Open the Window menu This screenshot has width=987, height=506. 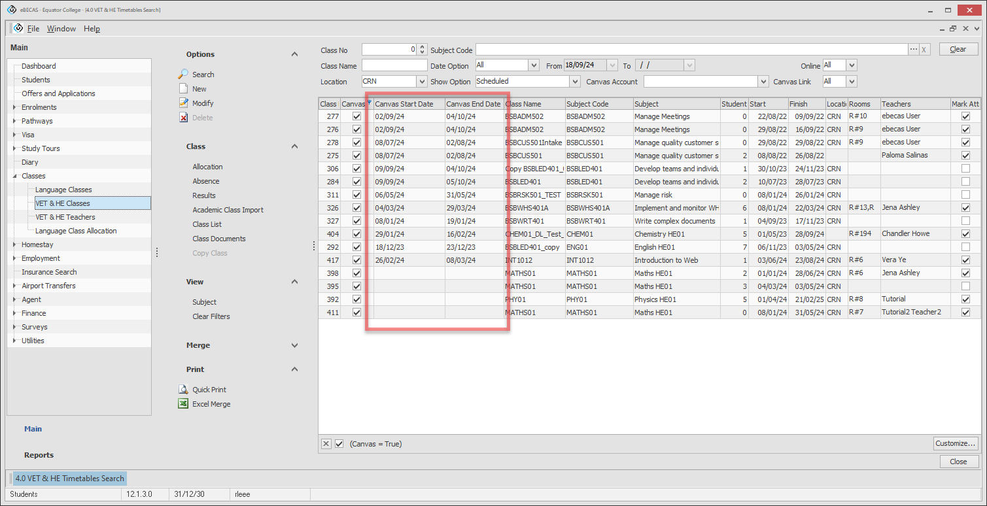click(x=61, y=29)
